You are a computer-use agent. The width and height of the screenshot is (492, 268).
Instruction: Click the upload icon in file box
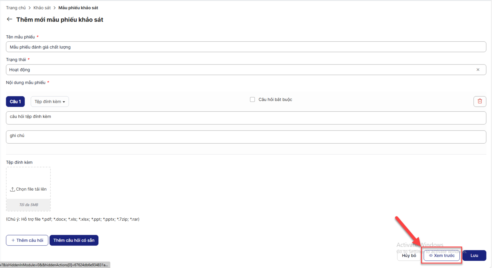click(13, 189)
